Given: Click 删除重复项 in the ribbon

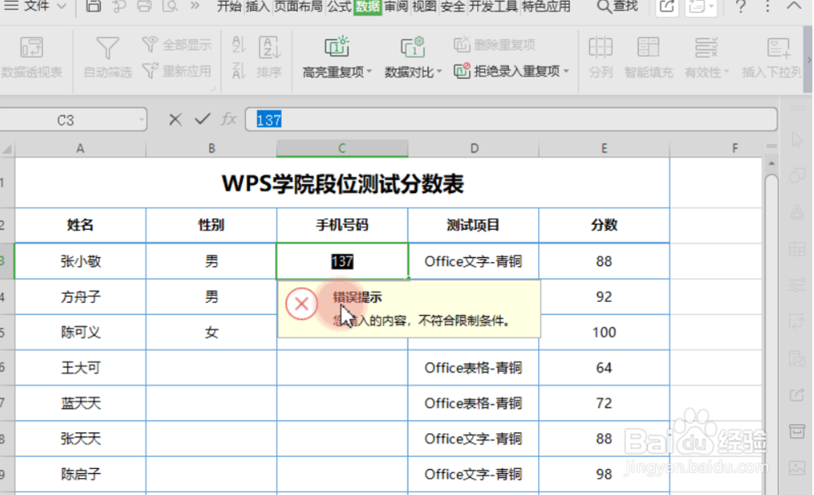Looking at the screenshot, I should [494, 45].
